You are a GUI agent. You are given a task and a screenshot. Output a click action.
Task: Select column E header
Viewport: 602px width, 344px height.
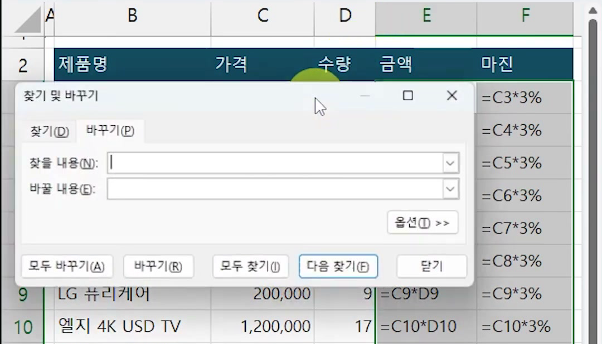426,17
